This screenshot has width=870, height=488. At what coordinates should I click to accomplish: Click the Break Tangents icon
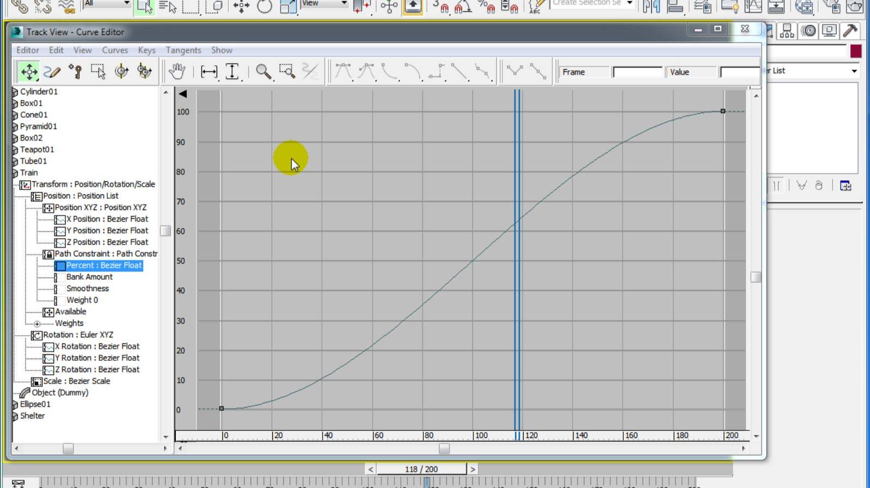click(515, 71)
